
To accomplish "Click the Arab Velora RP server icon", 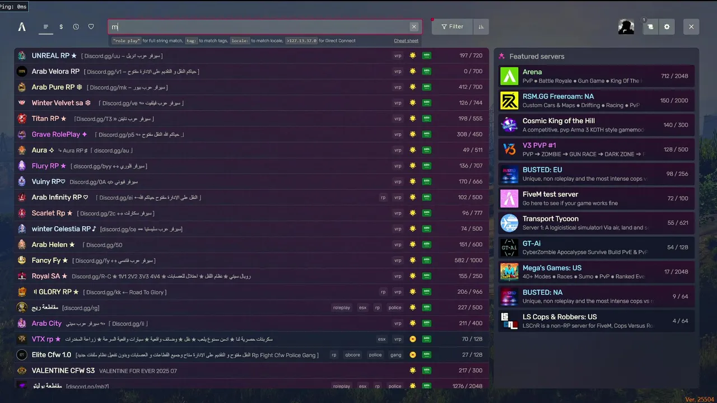I will pyautogui.click(x=22, y=71).
